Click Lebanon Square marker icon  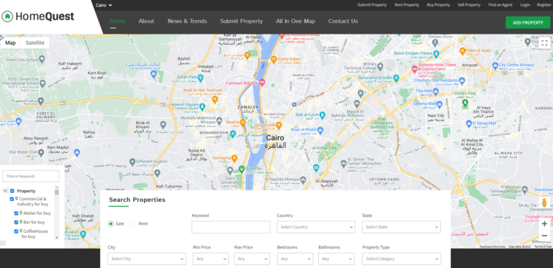[x=202, y=106]
